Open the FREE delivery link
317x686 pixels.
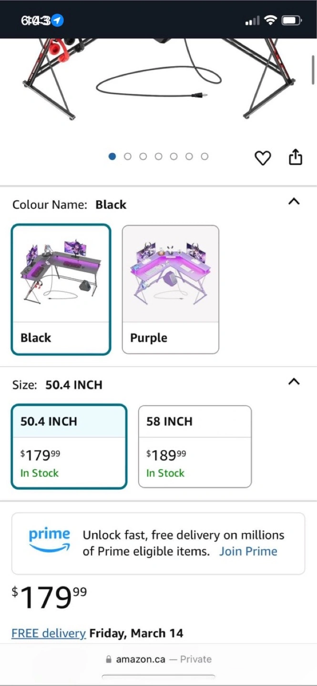point(49,634)
